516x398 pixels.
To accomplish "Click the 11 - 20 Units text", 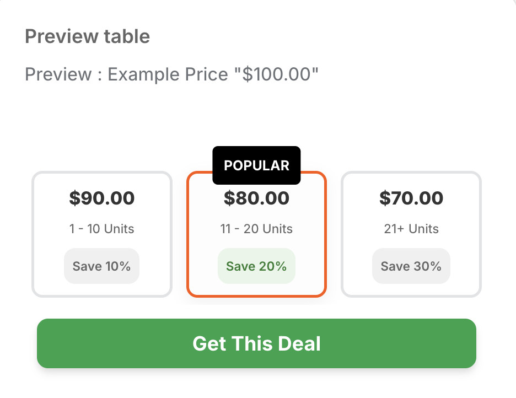I will 256,229.
